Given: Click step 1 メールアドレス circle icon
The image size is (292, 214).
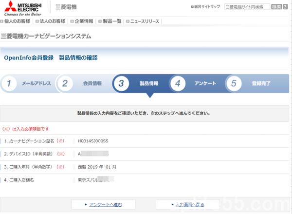Looking at the screenshot, I should 9,83.
